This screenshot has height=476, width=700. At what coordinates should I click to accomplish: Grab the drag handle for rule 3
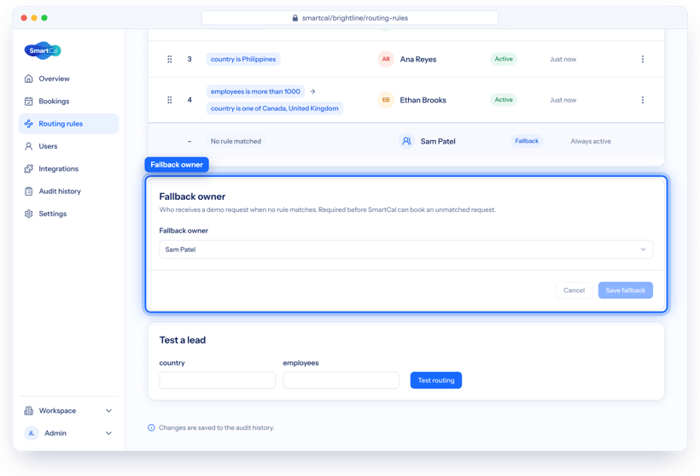170,59
